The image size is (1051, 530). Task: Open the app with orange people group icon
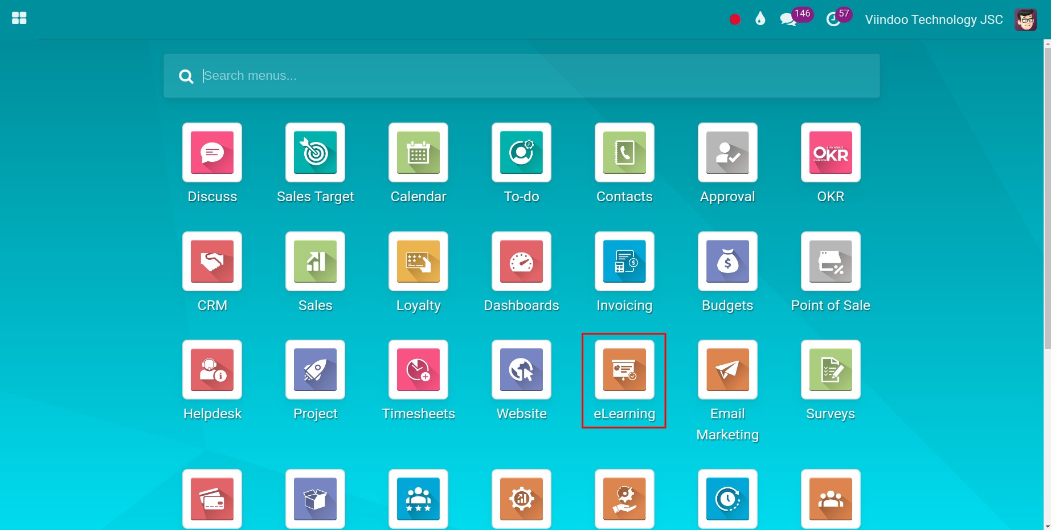pyautogui.click(x=831, y=499)
